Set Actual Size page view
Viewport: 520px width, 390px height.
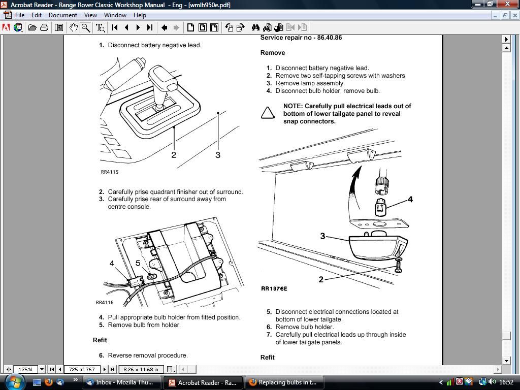pos(190,27)
